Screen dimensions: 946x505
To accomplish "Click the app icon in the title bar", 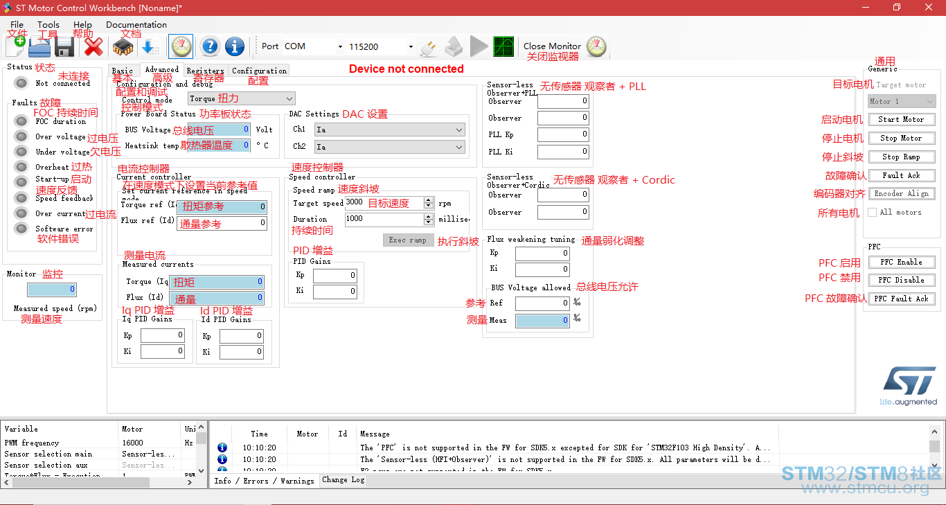I will [8, 8].
